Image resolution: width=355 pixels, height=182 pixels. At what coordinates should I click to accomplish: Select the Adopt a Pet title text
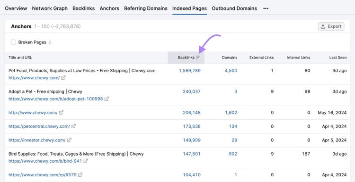click(x=45, y=91)
